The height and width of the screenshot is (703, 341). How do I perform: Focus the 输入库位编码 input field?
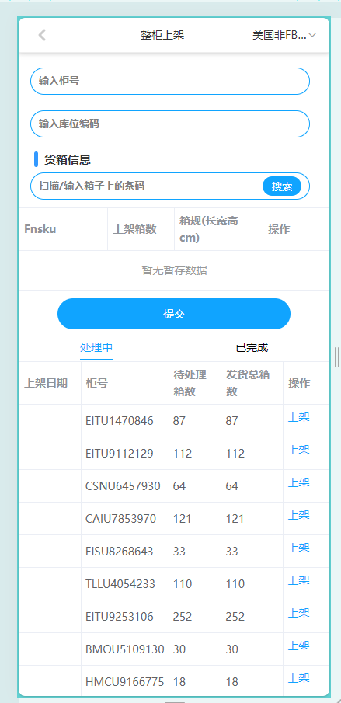pyautogui.click(x=170, y=124)
